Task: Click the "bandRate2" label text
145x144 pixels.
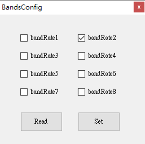Action: 102,38
